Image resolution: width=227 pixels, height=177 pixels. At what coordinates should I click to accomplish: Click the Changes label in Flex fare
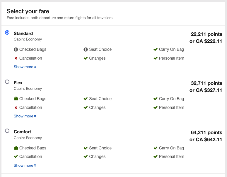coord(97,108)
